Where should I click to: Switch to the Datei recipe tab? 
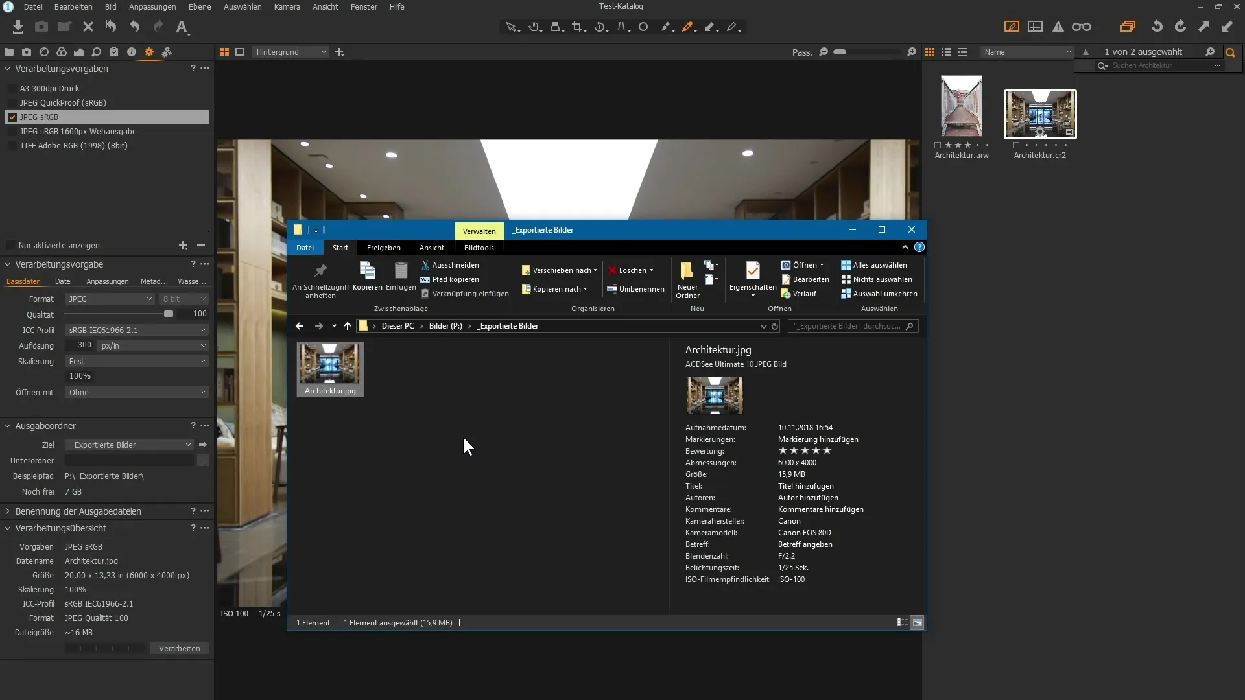pyautogui.click(x=64, y=281)
